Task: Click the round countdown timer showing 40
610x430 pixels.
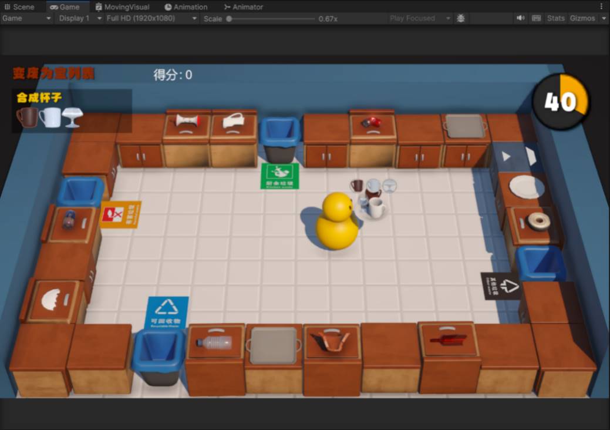Action: click(x=560, y=102)
